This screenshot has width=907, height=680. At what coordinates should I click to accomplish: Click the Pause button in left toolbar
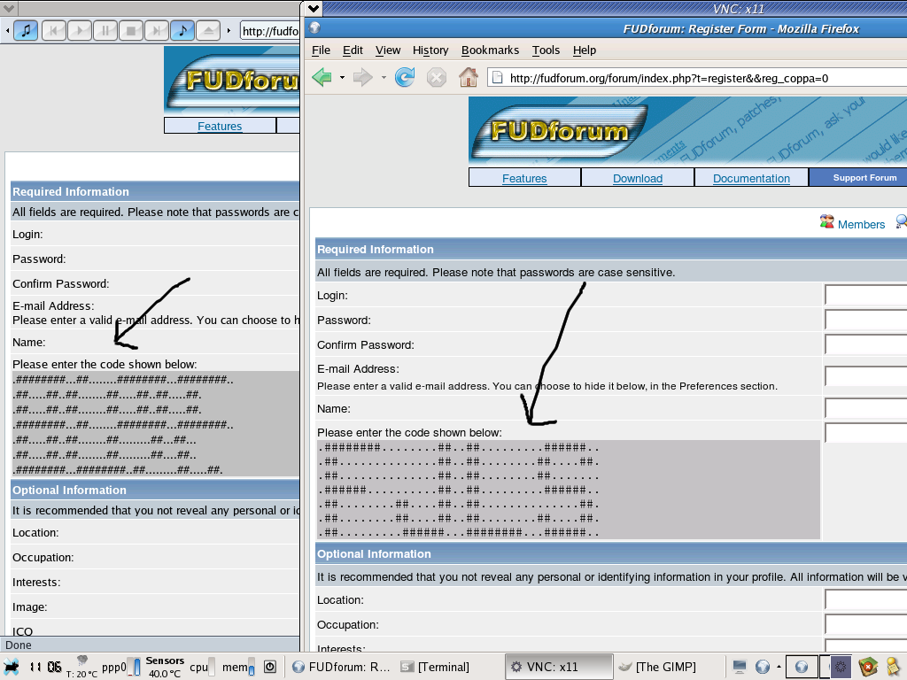(x=105, y=30)
